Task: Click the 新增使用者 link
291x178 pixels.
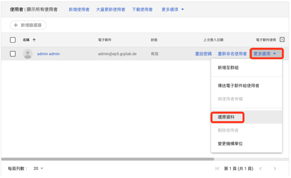Action: pos(79,9)
